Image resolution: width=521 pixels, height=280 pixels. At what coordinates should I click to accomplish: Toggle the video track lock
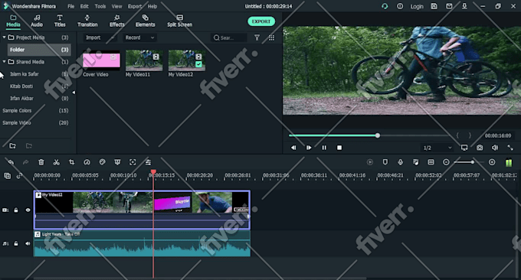[x=16, y=210]
